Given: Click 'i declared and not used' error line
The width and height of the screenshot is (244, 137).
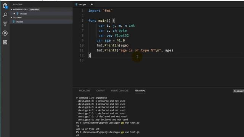Looking at the screenshot, I should click(101, 101).
